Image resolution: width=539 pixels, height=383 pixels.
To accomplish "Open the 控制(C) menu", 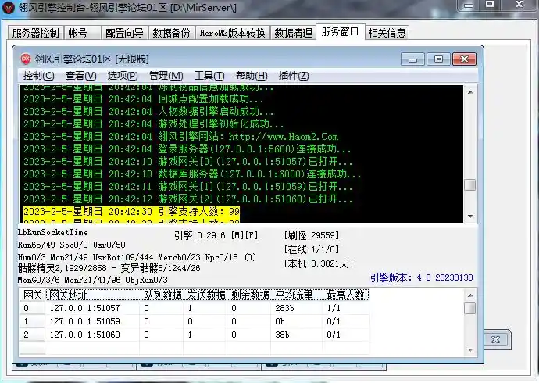I will point(38,76).
